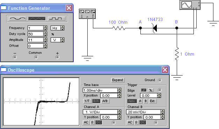Viewport: 219px width, 129px height.
Task: Click the Frequency input field
Action: tap(36, 28)
